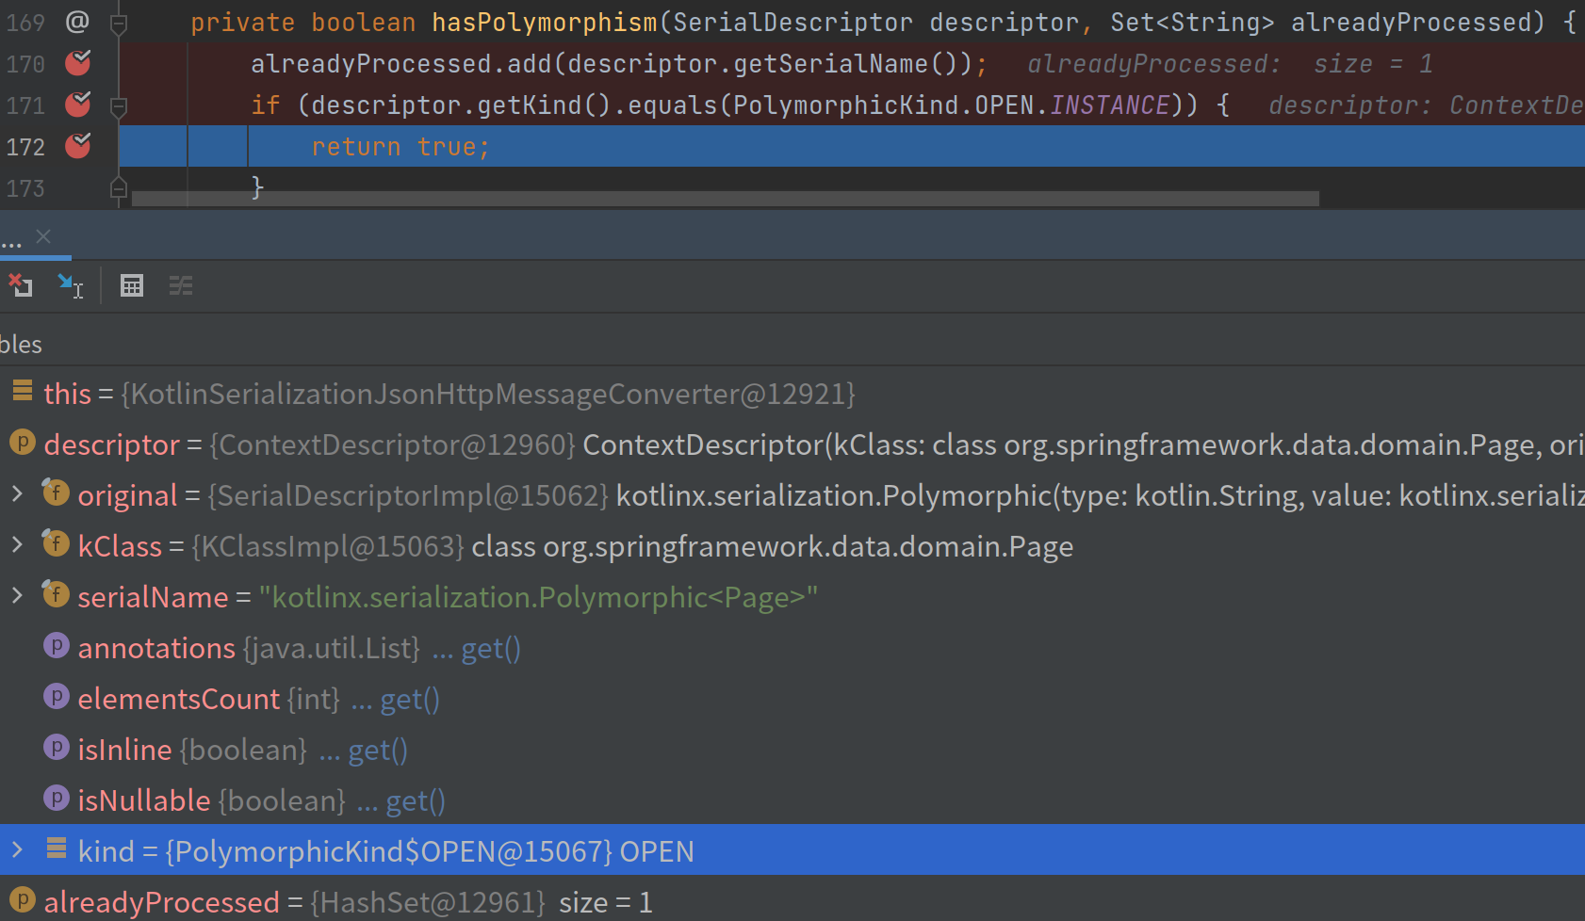Viewport: 1585px width, 921px height.
Task: Click descriptor parameter icon
Action: point(23,442)
